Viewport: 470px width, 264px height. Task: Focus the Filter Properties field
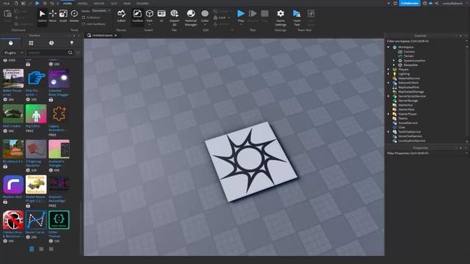(426, 153)
